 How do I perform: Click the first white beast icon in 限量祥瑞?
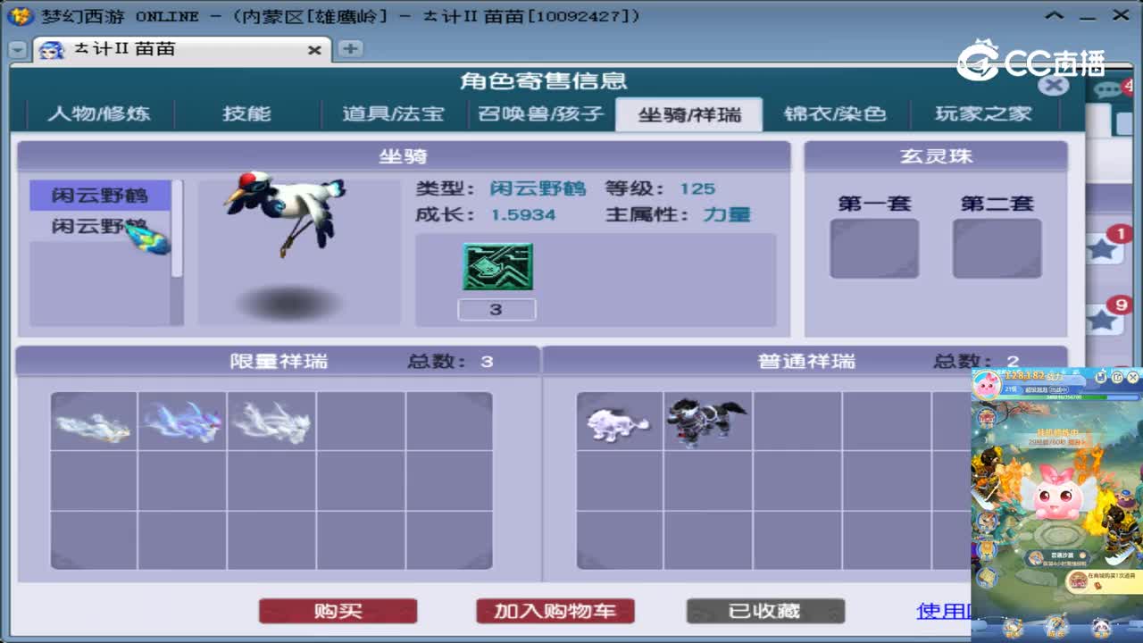(91, 420)
